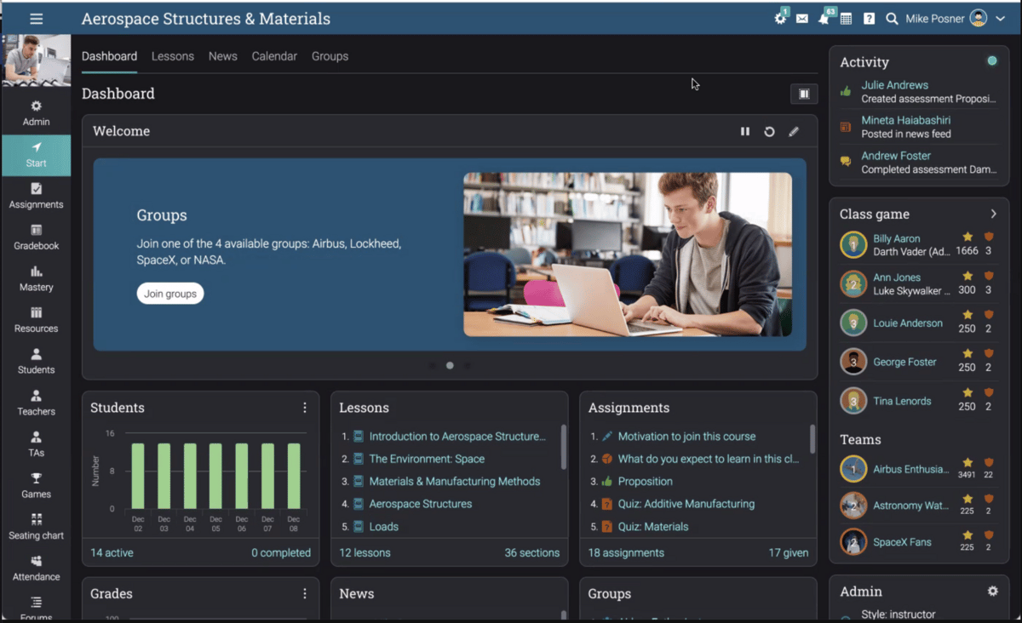Viewport: 1022px width, 623px height.
Task: Edit Welcome widget with pencil icon
Action: (794, 132)
